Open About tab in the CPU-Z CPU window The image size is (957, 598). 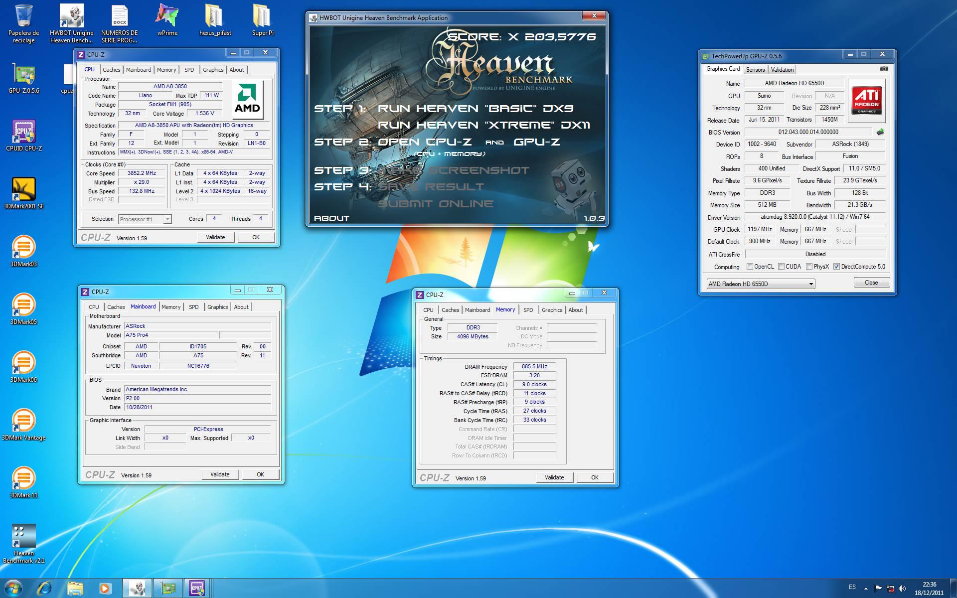click(x=237, y=70)
